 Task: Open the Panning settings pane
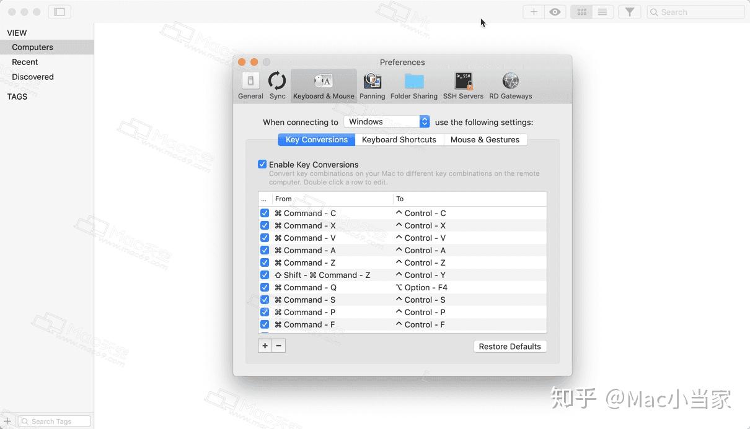point(373,85)
